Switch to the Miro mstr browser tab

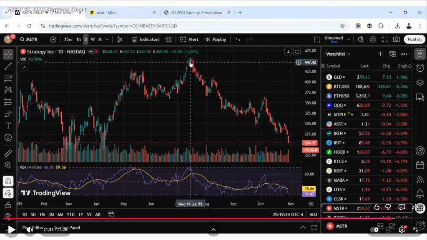point(121,12)
